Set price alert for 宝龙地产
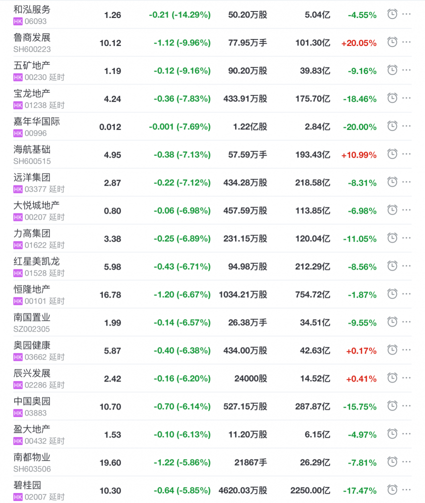The height and width of the screenshot is (503, 425). (392, 98)
